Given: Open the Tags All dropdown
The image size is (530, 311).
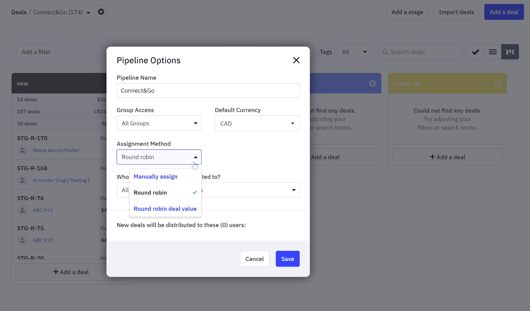Looking at the screenshot, I should tap(354, 52).
